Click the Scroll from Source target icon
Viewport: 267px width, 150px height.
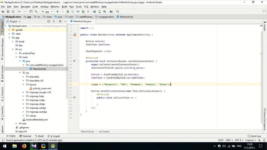[49, 21]
